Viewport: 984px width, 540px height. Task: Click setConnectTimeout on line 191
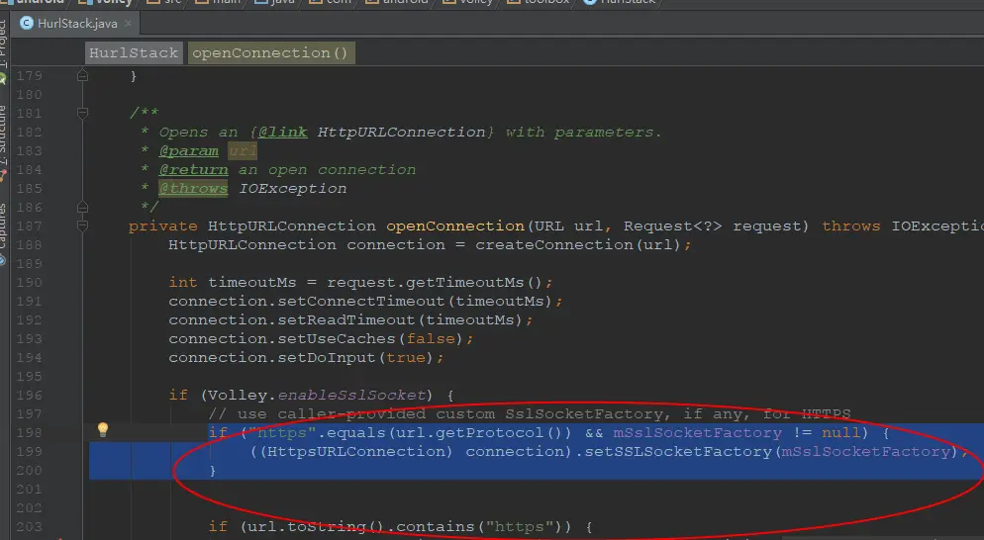pos(361,302)
